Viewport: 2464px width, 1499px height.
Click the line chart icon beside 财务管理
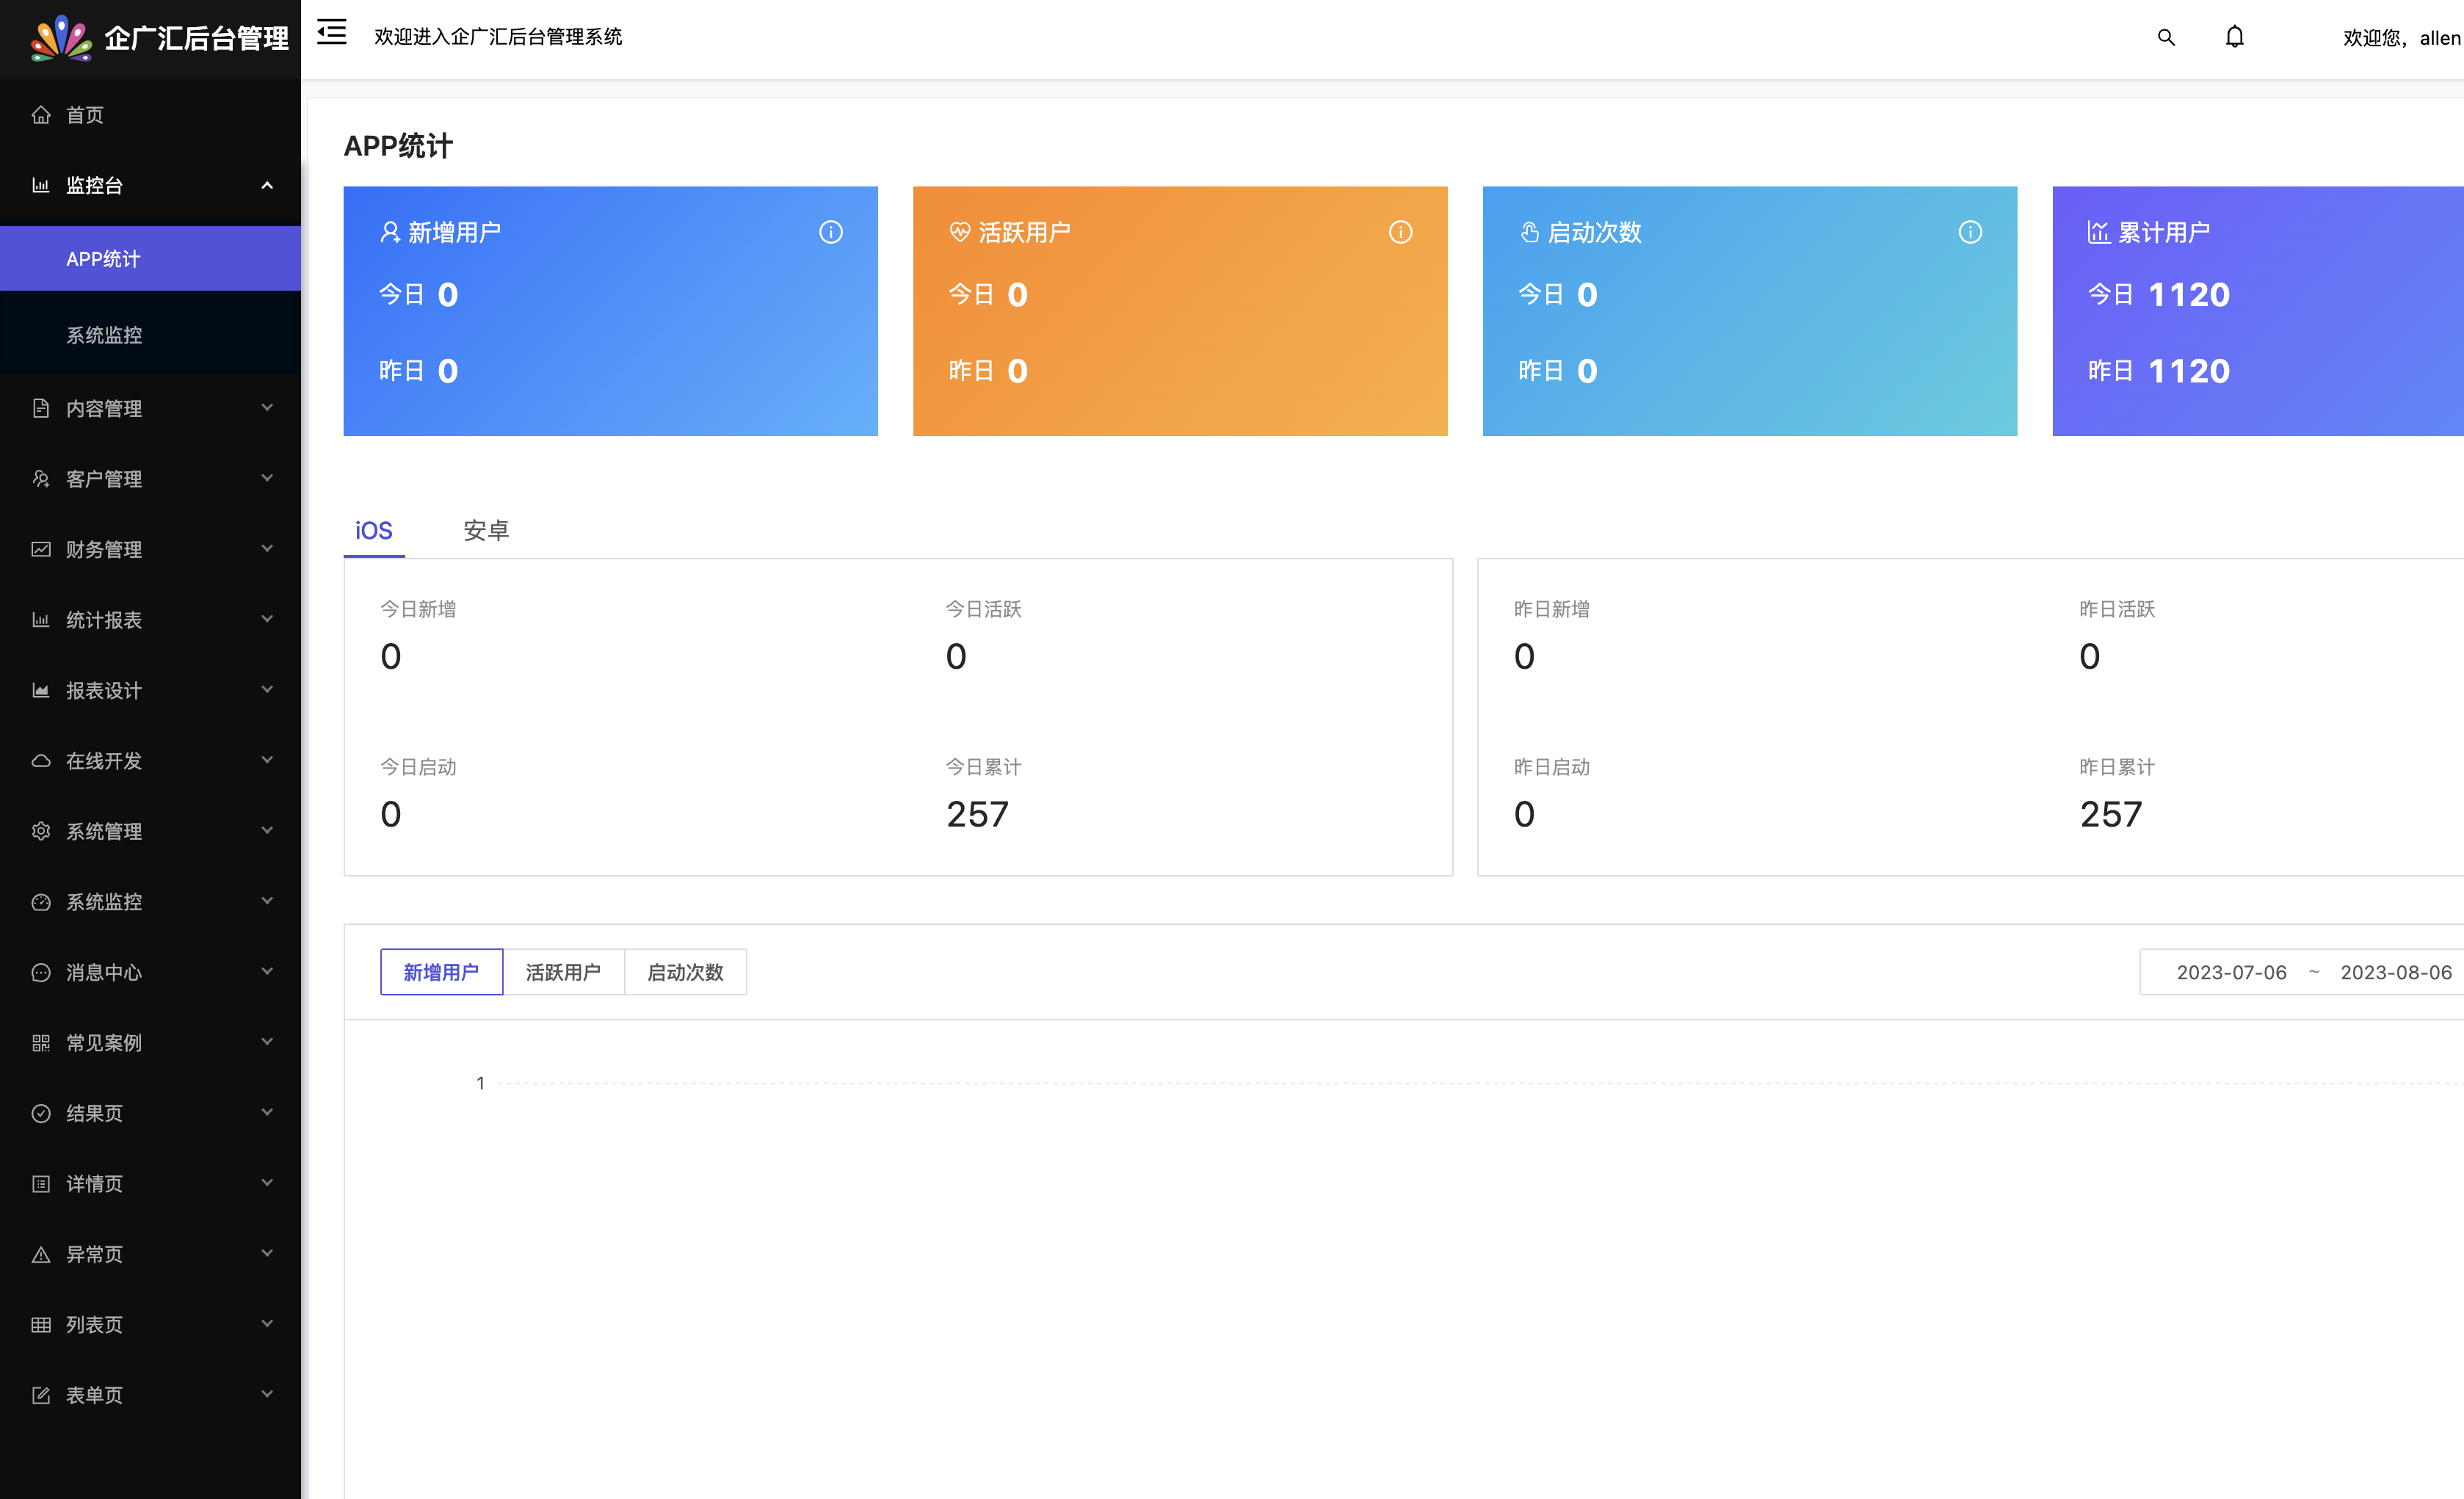point(41,549)
